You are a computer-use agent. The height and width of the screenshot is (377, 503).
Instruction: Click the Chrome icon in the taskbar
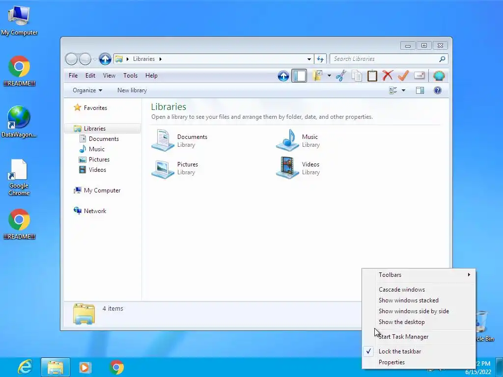point(116,367)
